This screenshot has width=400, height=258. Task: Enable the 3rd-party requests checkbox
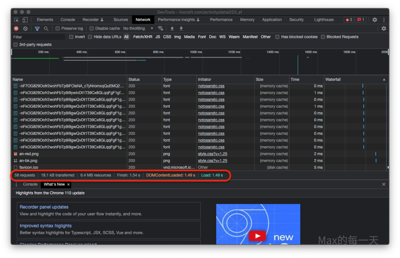click(16, 45)
